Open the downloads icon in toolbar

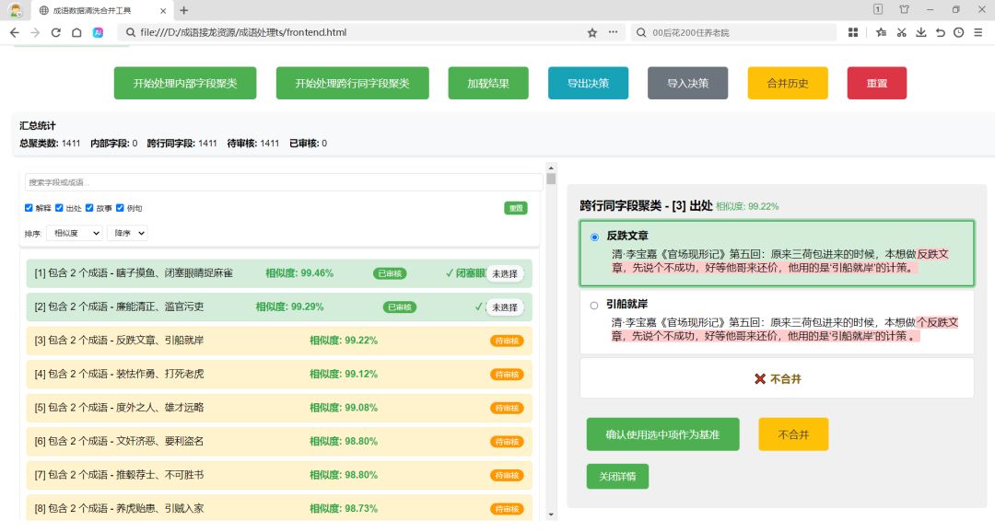(x=919, y=32)
